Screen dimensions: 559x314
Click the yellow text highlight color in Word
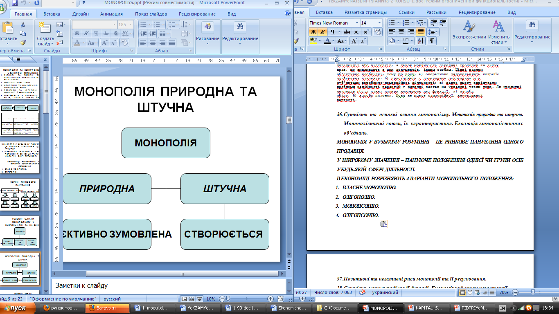[x=313, y=41]
